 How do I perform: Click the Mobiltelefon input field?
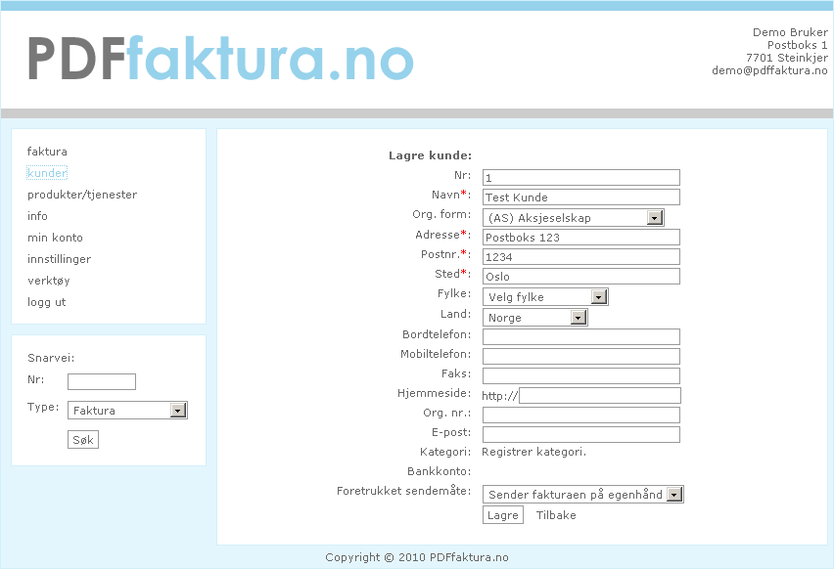click(x=581, y=357)
